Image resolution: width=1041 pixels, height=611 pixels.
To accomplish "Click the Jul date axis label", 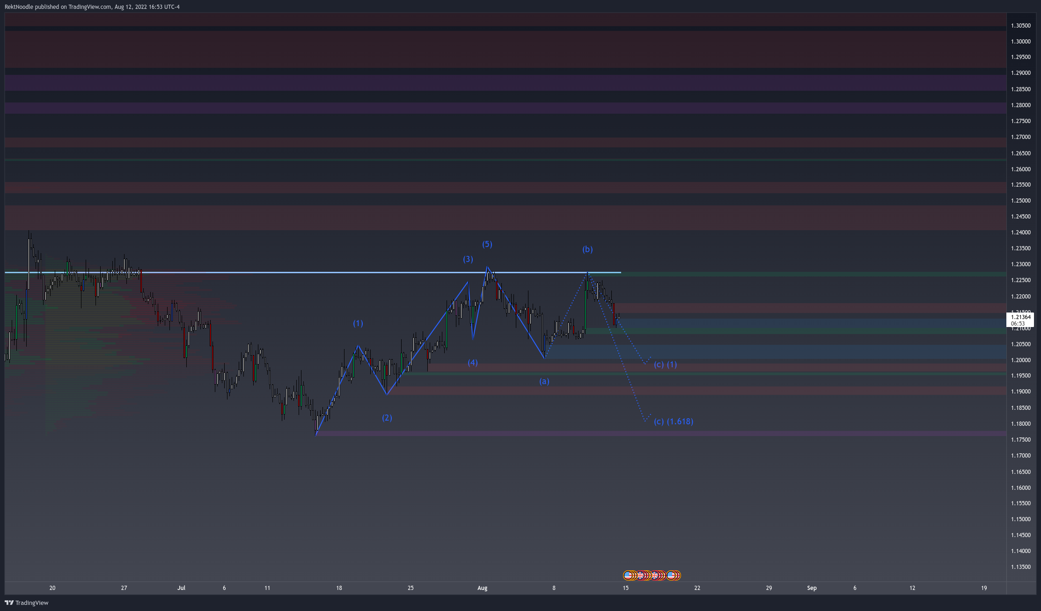I will click(182, 588).
